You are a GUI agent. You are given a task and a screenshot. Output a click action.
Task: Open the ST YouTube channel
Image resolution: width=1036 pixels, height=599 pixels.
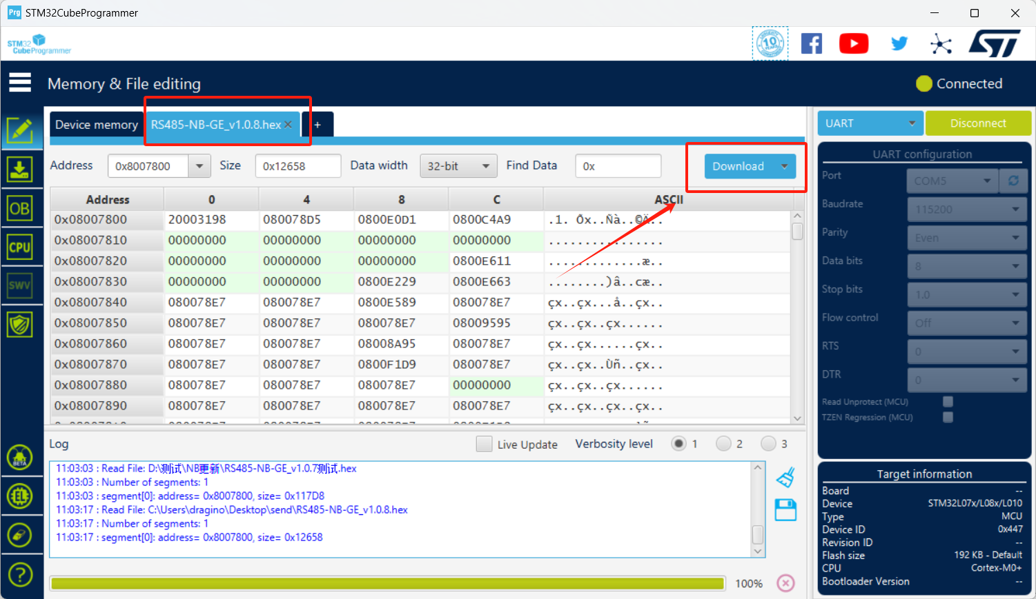854,43
